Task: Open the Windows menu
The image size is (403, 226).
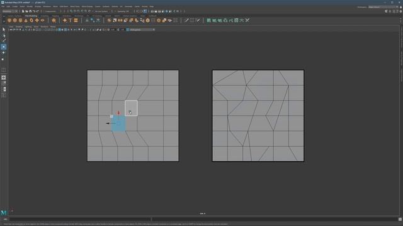Action: [x=47, y=6]
